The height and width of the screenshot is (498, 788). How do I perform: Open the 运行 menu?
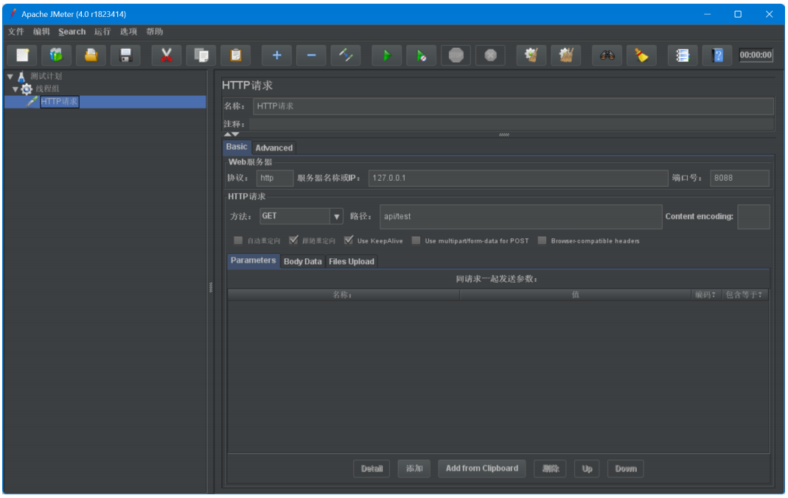(x=102, y=32)
